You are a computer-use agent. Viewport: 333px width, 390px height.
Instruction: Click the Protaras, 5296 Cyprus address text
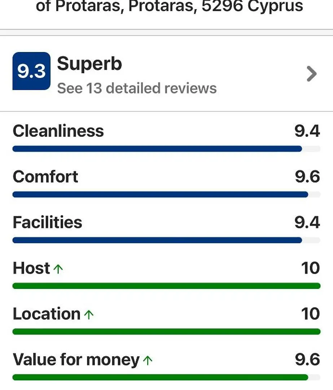[216, 6]
